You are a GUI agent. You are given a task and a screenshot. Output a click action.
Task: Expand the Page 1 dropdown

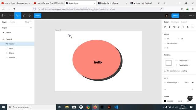click(x=28, y=22)
